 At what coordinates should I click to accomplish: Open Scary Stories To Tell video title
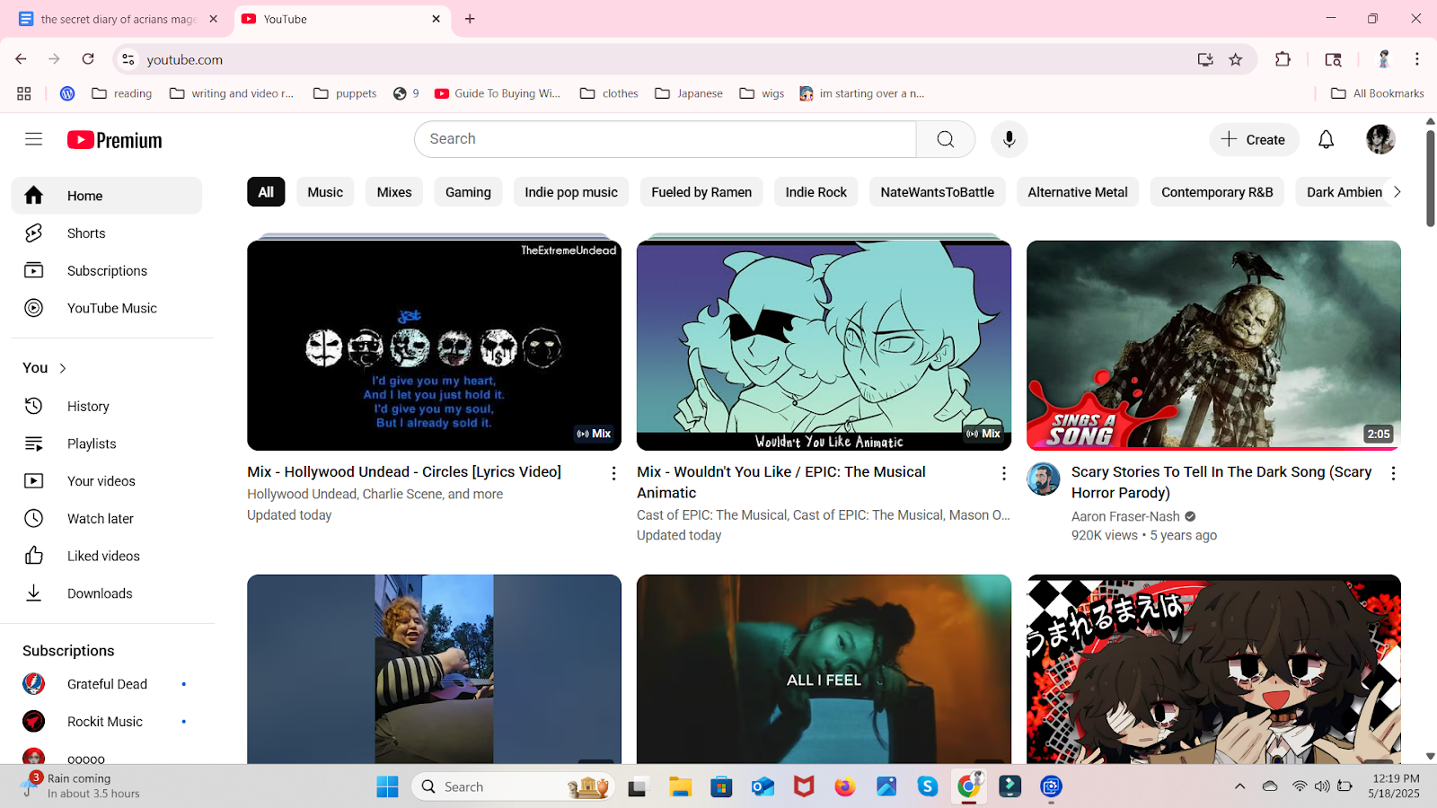click(1221, 482)
